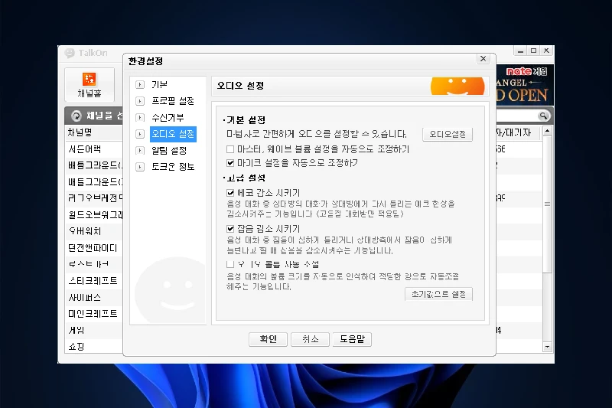The image size is (612, 408).
Task: Select 프로필 설정 in settings tree
Action: (173, 101)
